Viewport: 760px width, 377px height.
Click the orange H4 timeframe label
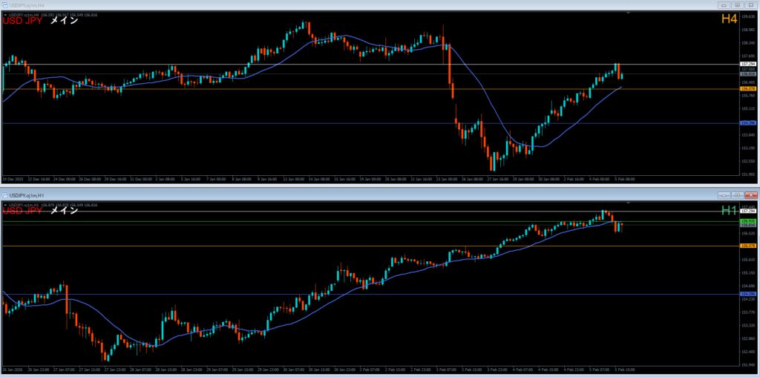pos(729,19)
